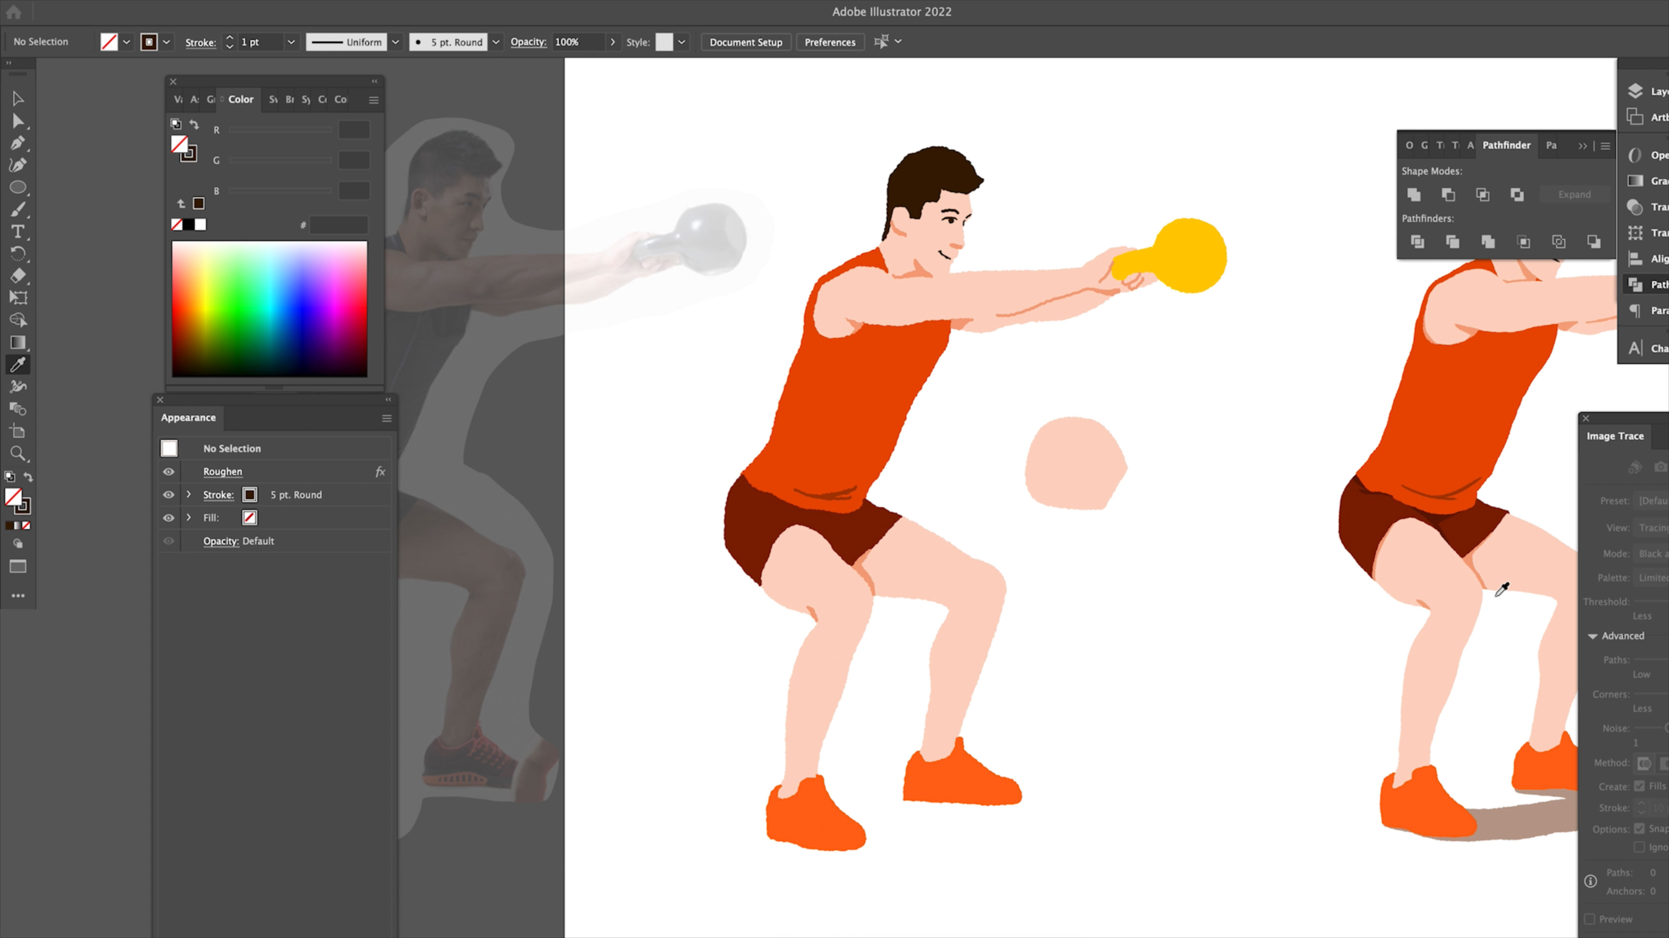The width and height of the screenshot is (1669, 938).
Task: Select the Eyedropper tool
Action: pyautogui.click(x=18, y=364)
